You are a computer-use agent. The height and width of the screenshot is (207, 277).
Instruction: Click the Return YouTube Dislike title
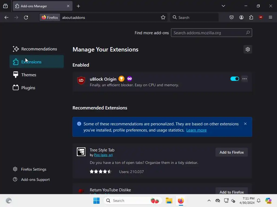[110, 190]
